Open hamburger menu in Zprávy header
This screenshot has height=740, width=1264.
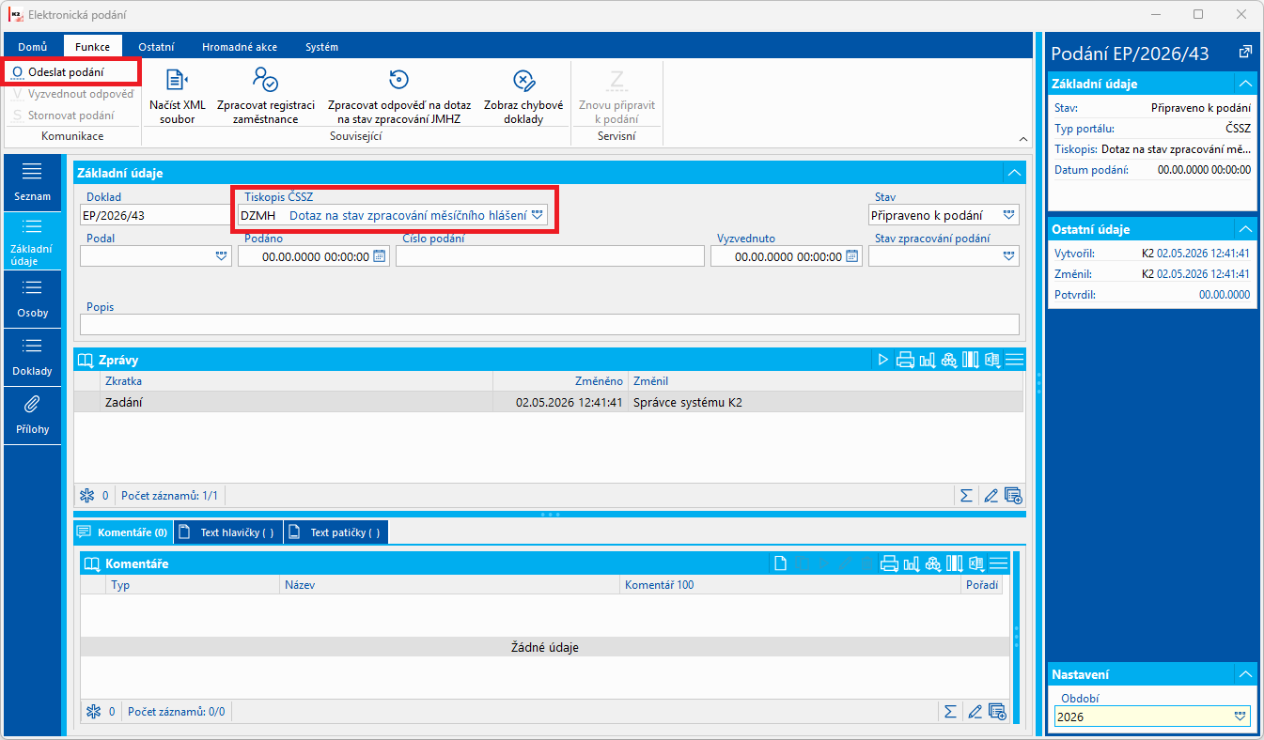tap(1014, 360)
